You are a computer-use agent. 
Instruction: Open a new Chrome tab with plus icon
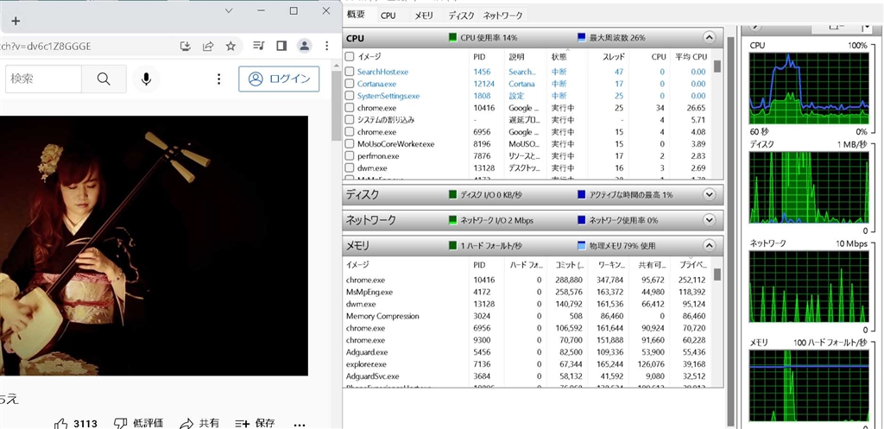point(16,22)
